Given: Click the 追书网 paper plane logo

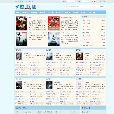Looking at the screenshot, I should 25,7.
